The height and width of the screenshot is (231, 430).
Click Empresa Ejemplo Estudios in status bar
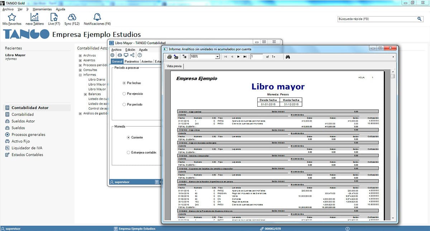coord(137,228)
